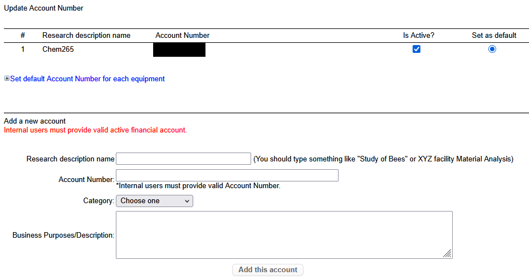Screen dimensions: 529x280
Task: Click the Study of Bees hint text
Action: coord(383,159)
